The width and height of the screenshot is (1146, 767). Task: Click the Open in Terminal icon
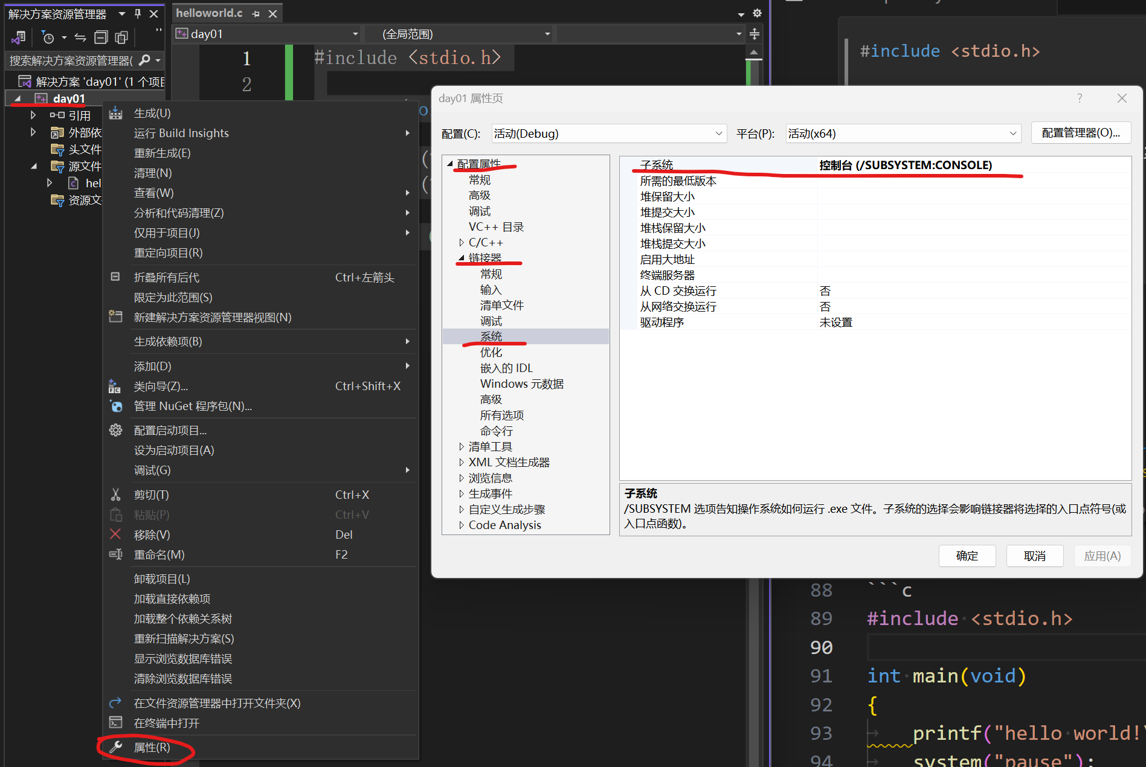tap(115, 722)
